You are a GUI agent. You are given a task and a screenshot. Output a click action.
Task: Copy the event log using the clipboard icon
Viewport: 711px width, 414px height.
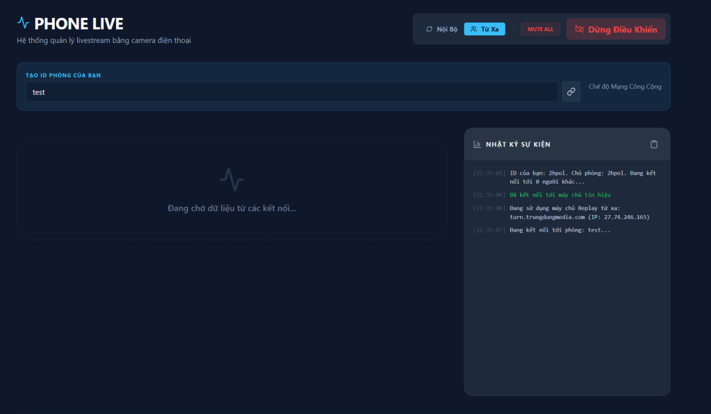tap(653, 144)
